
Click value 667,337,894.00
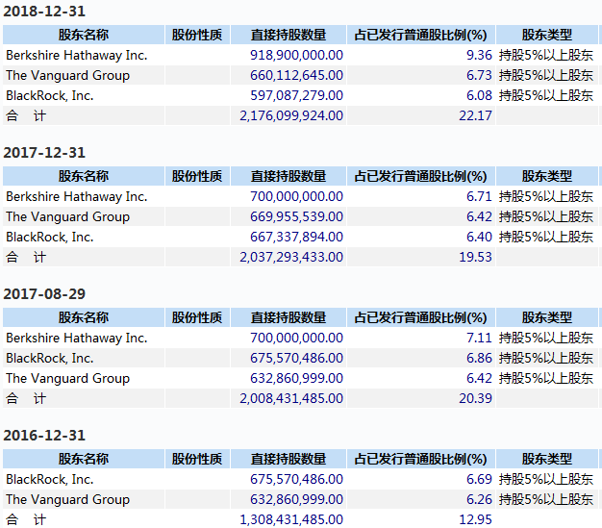click(x=296, y=237)
